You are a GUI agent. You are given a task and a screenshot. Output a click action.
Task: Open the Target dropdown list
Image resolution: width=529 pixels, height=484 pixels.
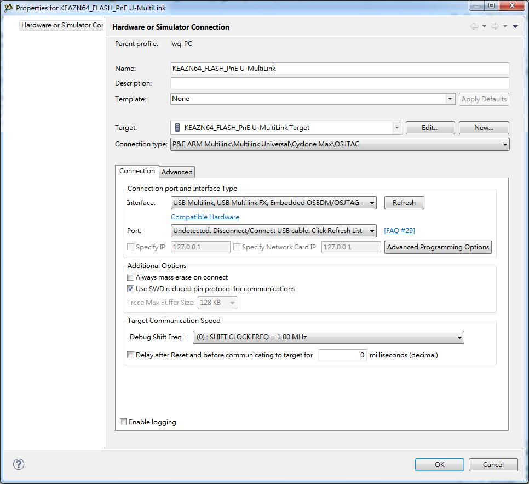(397, 128)
